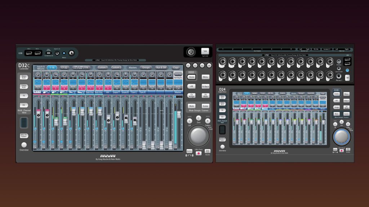Toggle MUTE 1 on D32C channel 1
The width and height of the screenshot is (369, 207).
[38, 88]
